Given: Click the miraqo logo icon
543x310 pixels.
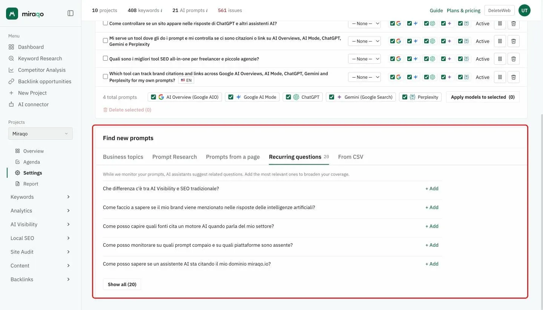Looking at the screenshot, I should (12, 14).
